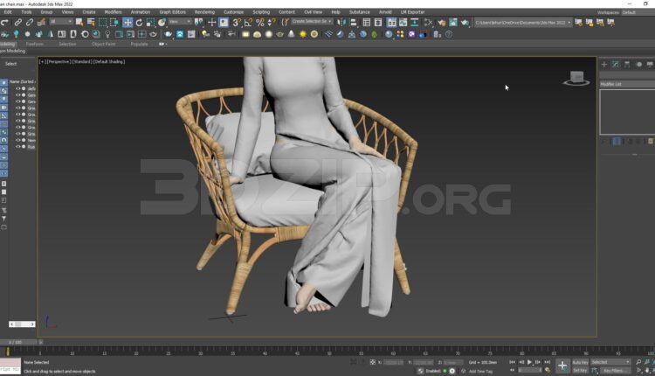Viewport: 655px width, 376px height.
Task: Open the Modifiers menu
Action: tap(113, 12)
